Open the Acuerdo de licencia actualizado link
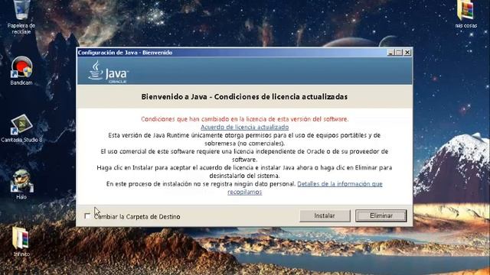This screenshot has height=275, width=490. pyautogui.click(x=245, y=128)
